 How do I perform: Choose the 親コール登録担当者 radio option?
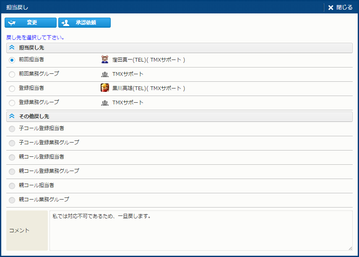(x=12, y=157)
